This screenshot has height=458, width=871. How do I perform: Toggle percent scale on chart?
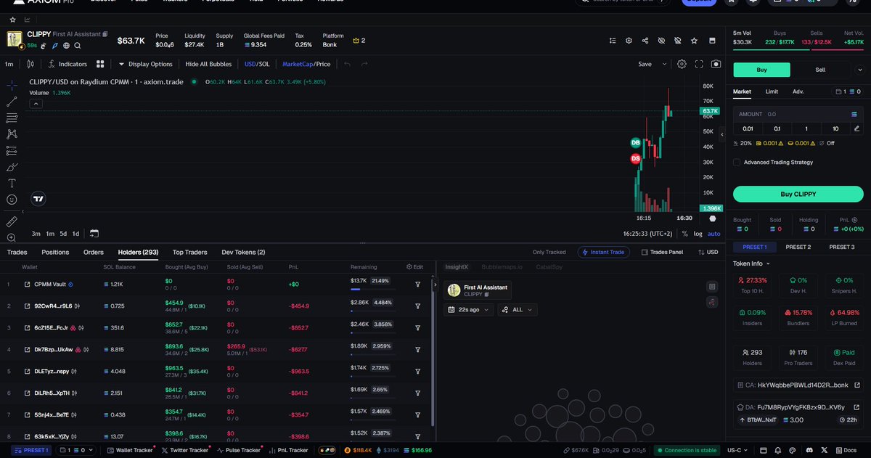685,234
